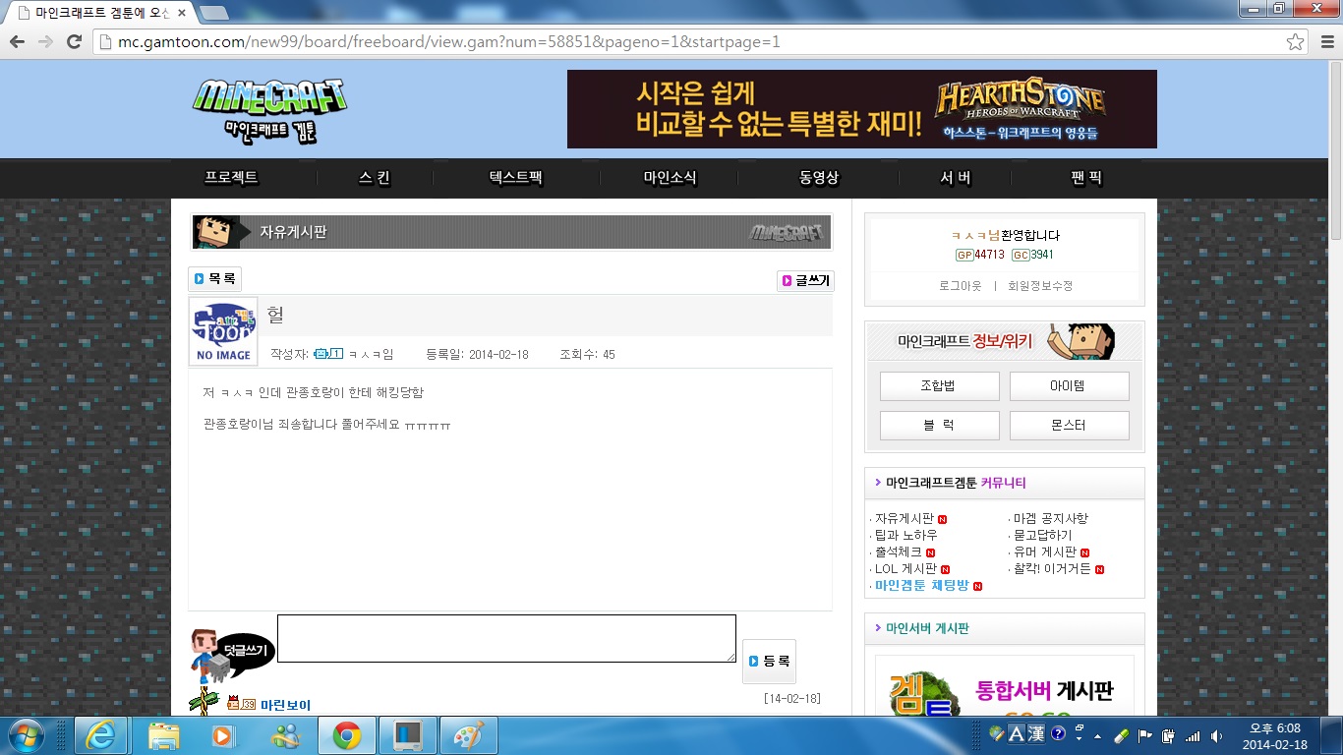This screenshot has height=755, width=1343.
Task: Click the Minecraft Gamtoon logo
Action: 269,109
